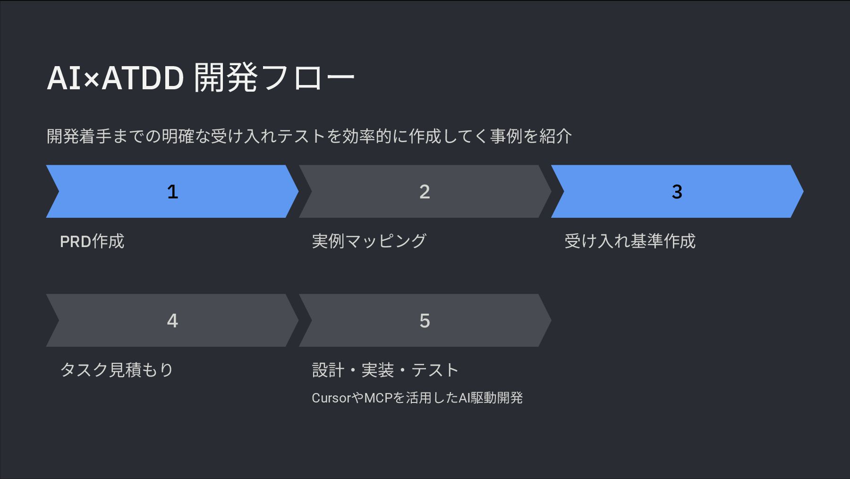The height and width of the screenshot is (479, 850).
Task: Click the numeral 4 inside the fourth arrow
Action: point(172,321)
